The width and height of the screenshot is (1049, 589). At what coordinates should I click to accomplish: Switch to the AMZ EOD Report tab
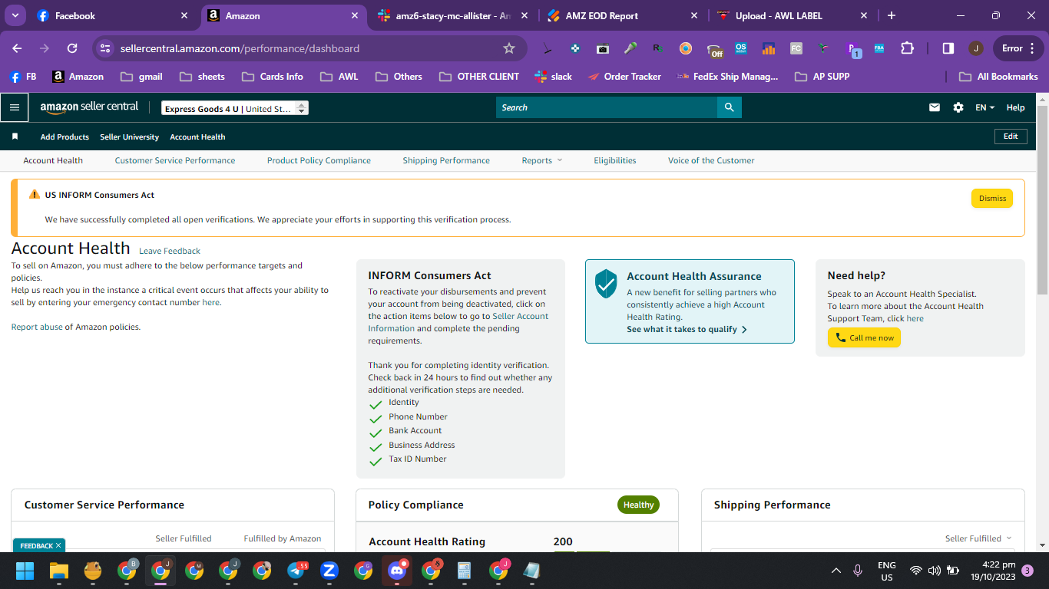coord(622,15)
